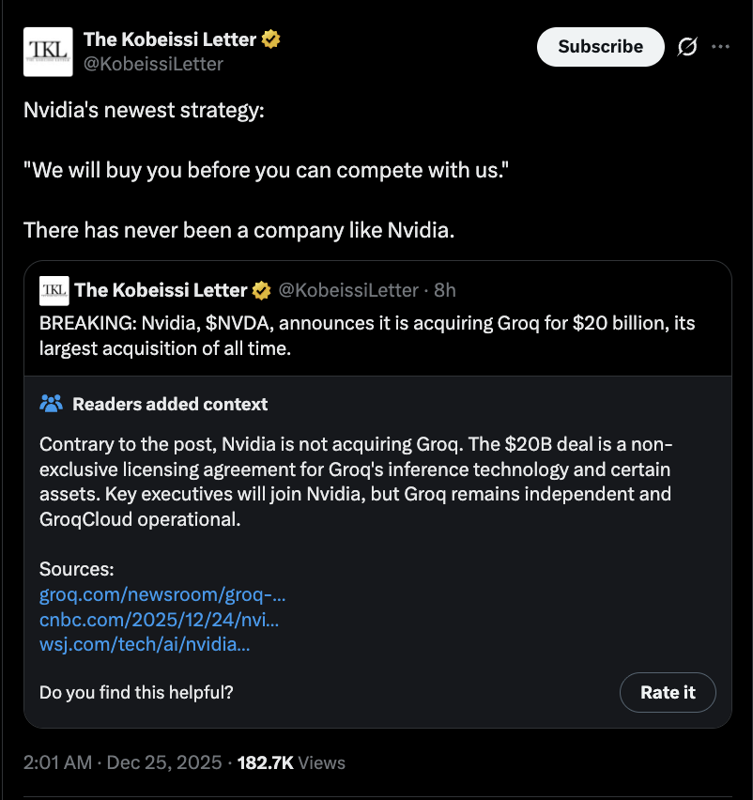The image size is (753, 800).
Task: Click the verified badge in quoted post
Action: (x=261, y=290)
